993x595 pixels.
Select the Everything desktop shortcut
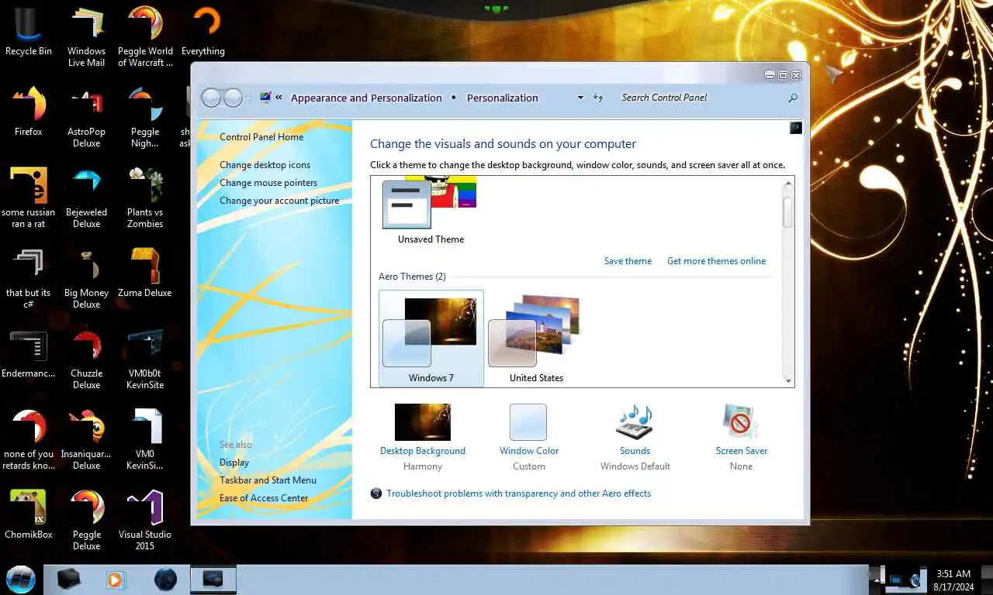click(x=203, y=33)
